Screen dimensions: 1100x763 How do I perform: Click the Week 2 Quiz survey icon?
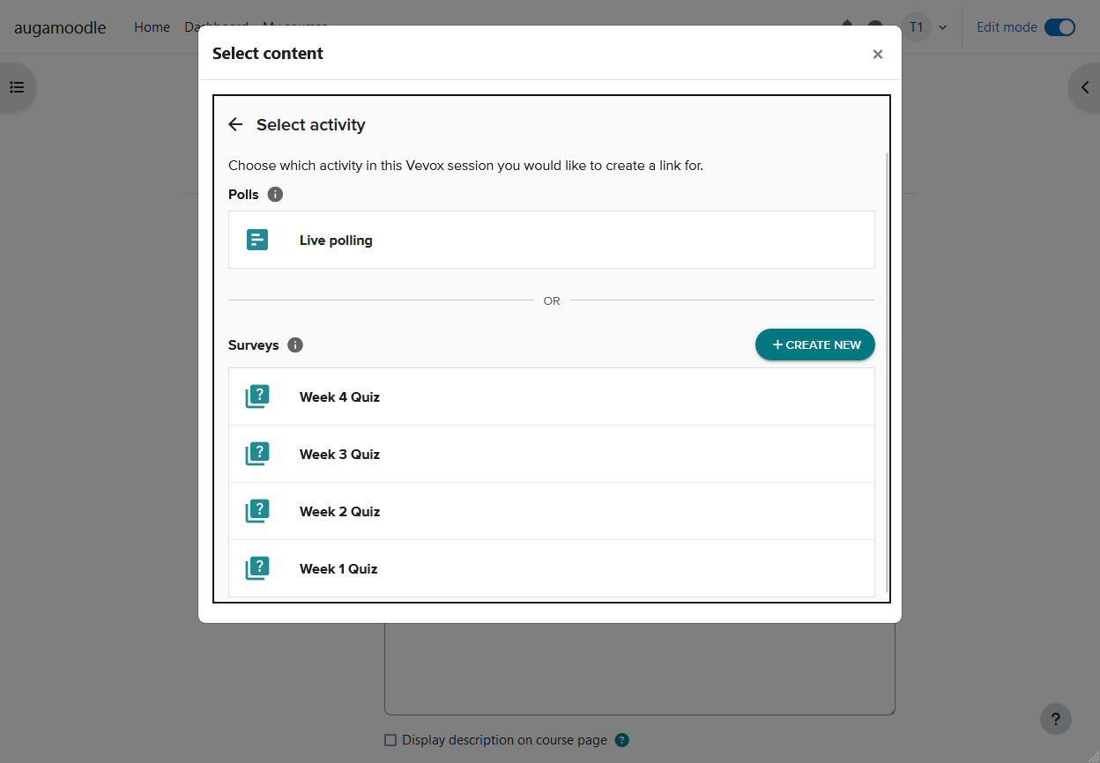pos(256,511)
